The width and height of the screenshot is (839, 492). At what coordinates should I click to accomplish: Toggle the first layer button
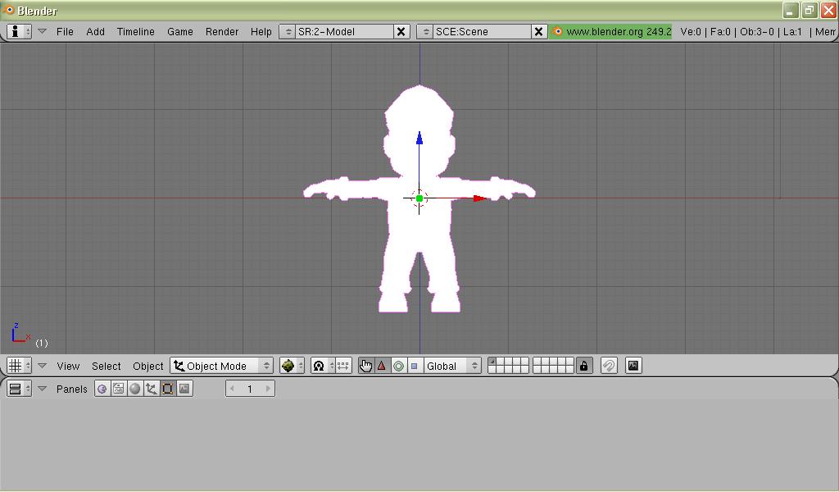(x=492, y=362)
